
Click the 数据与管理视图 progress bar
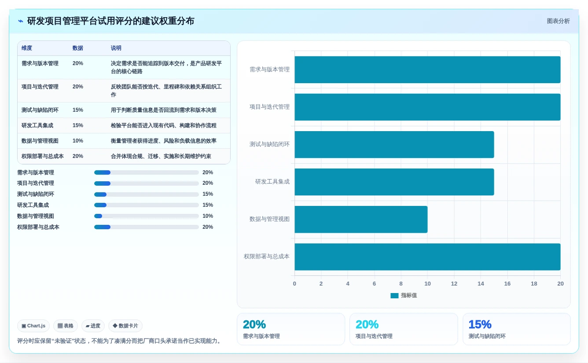click(x=147, y=216)
